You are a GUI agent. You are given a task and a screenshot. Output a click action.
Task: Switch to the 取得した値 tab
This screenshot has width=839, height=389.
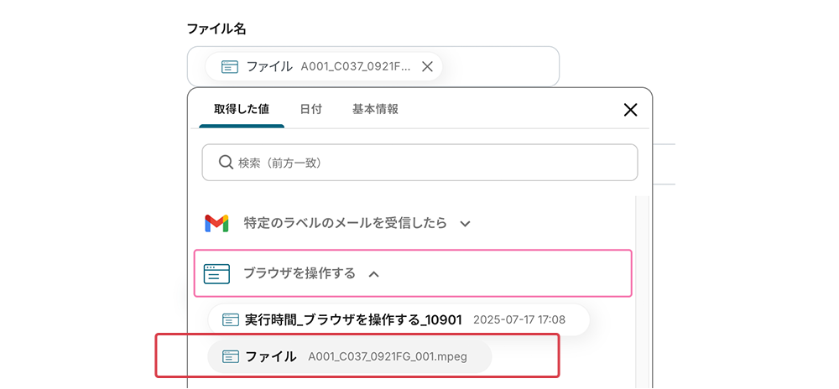(x=241, y=110)
